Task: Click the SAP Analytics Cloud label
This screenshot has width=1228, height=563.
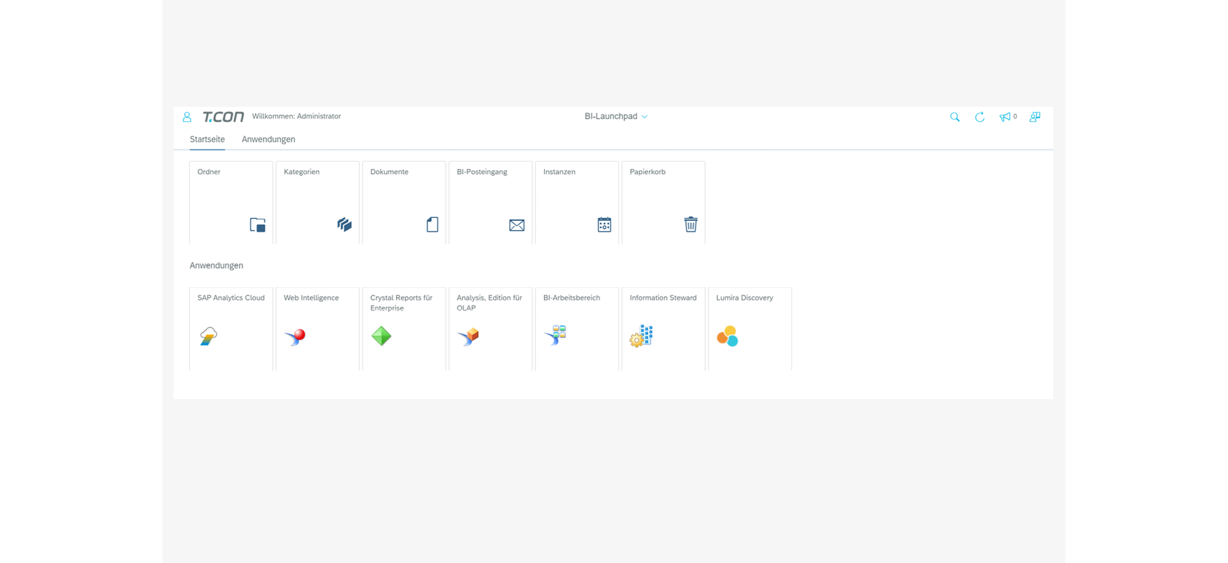Action: (231, 297)
